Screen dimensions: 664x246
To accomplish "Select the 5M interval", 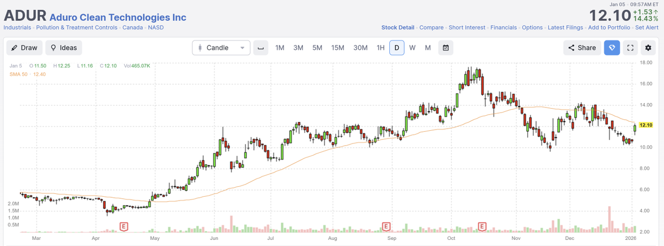I will pos(318,48).
